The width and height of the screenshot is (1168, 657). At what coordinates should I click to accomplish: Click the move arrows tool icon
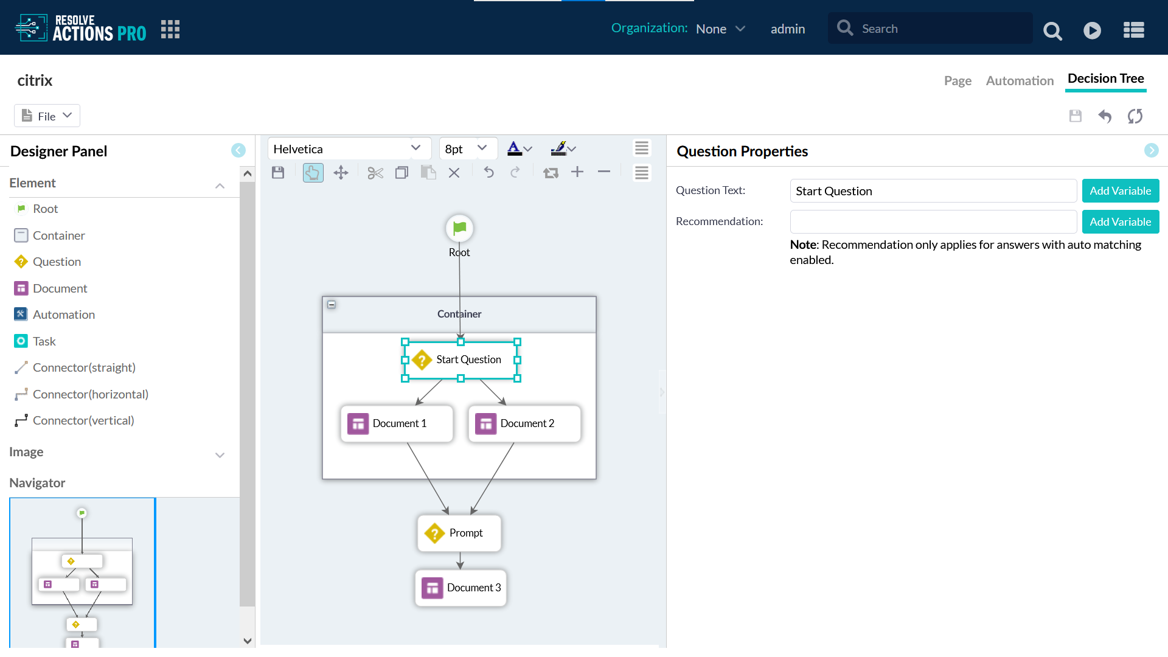point(341,173)
